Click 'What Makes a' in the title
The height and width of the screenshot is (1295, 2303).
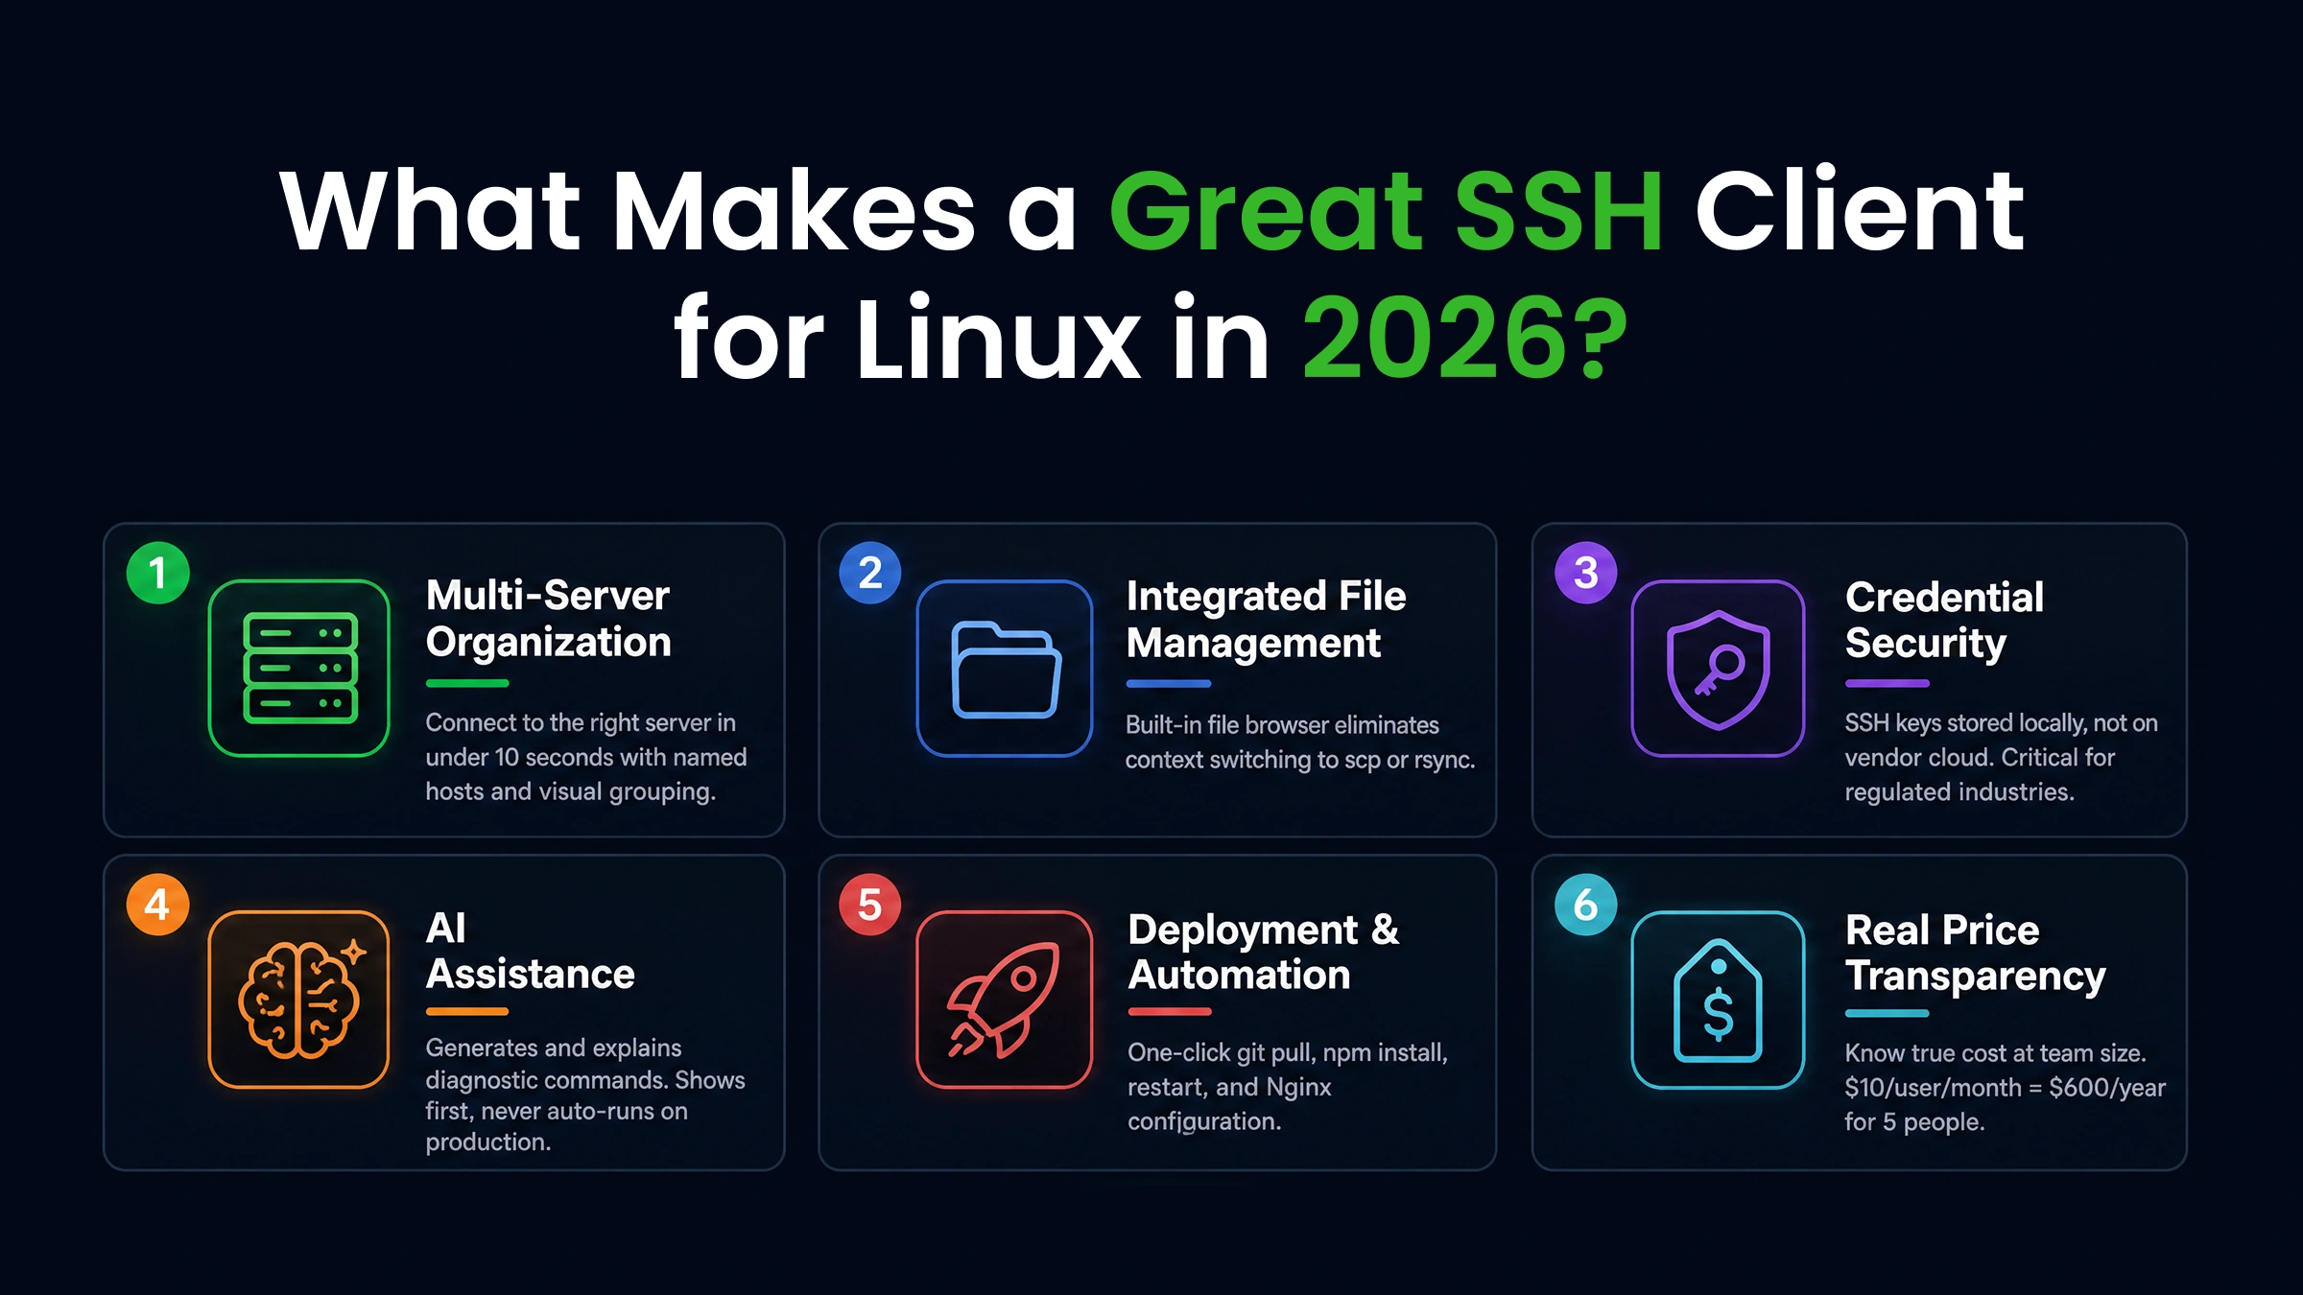click(x=677, y=212)
